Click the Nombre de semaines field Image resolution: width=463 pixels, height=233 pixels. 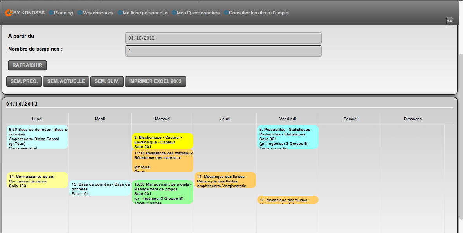(223, 51)
